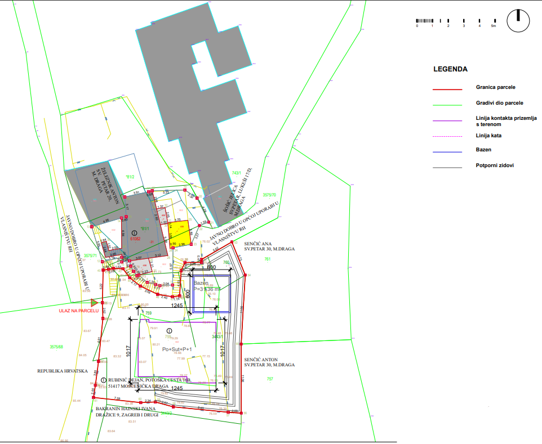This screenshot has height=444, width=542.
Task: Click the circled marker above Po+Sut+P+1
Action: [x=169, y=331]
